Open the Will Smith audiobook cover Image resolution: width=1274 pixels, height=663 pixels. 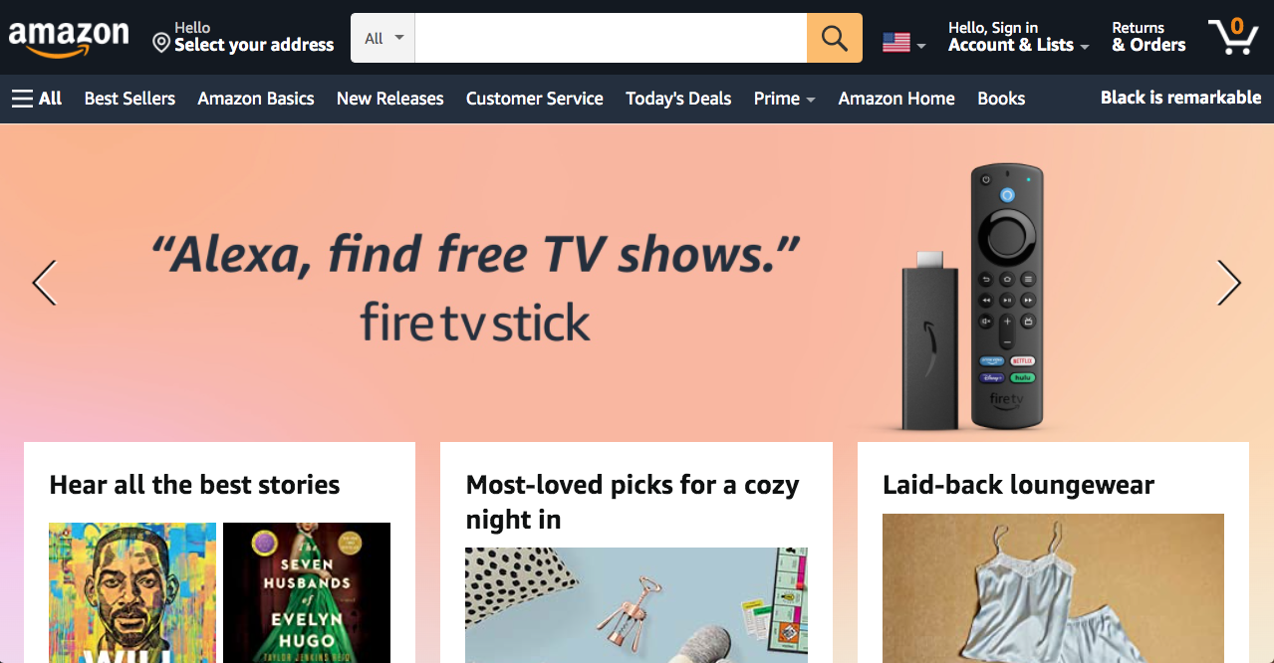click(132, 592)
